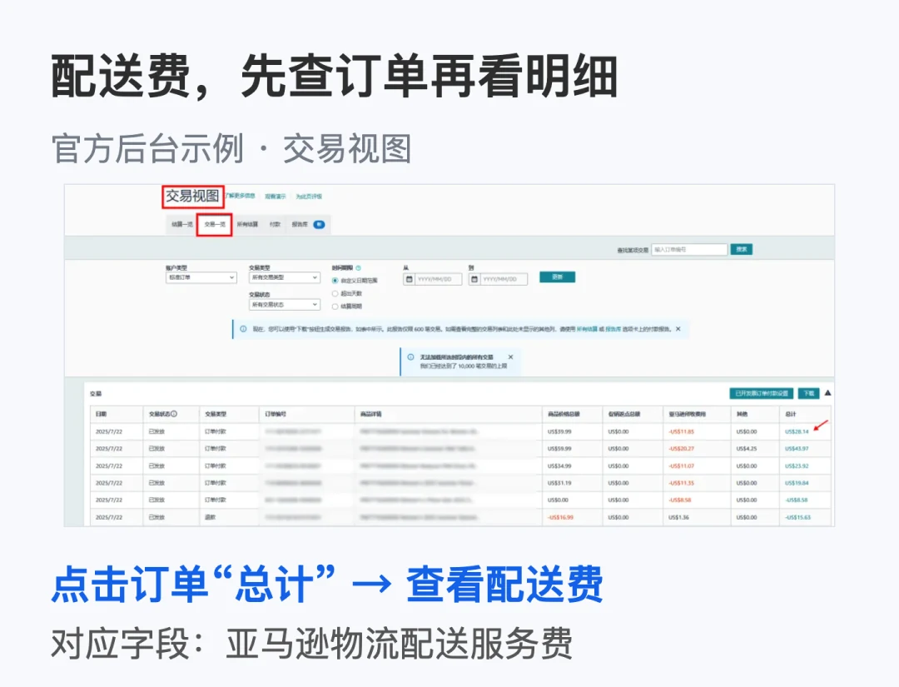
Task: Click the 下载 button
Action: tap(809, 393)
